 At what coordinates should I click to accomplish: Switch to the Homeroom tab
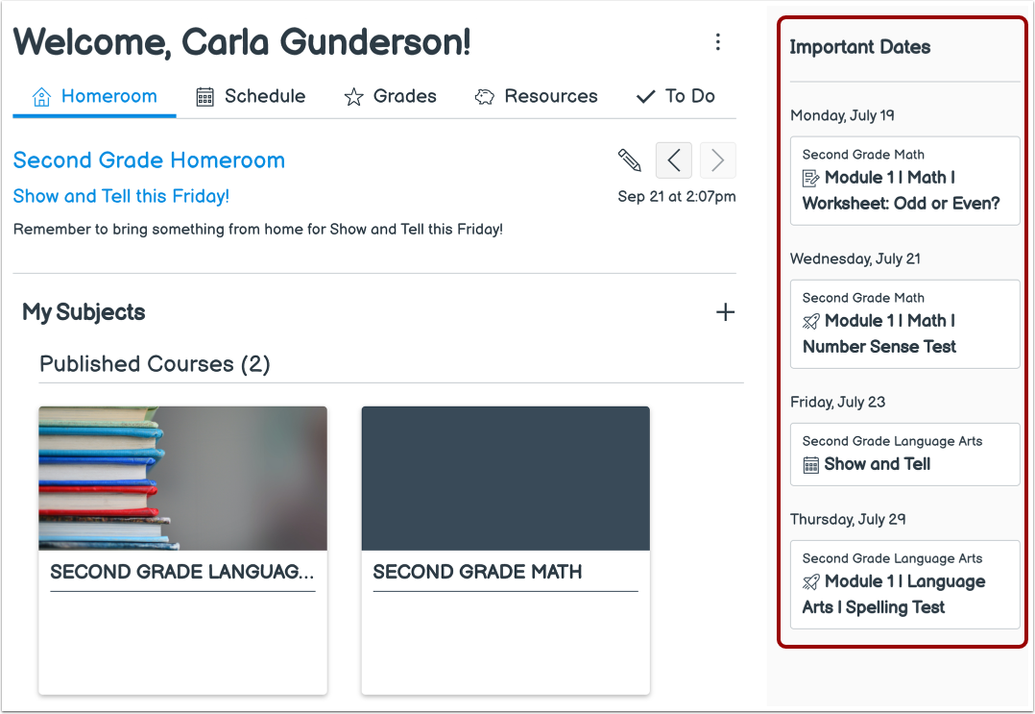click(x=94, y=97)
